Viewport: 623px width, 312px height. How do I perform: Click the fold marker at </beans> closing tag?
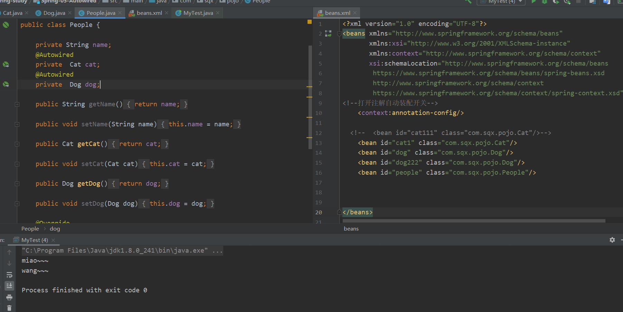339,212
